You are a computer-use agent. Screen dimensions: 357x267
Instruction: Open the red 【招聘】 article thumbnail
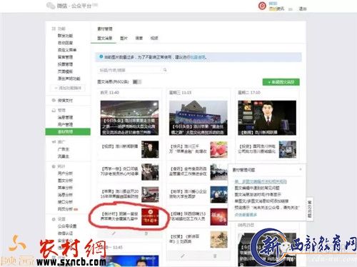tap(218, 217)
